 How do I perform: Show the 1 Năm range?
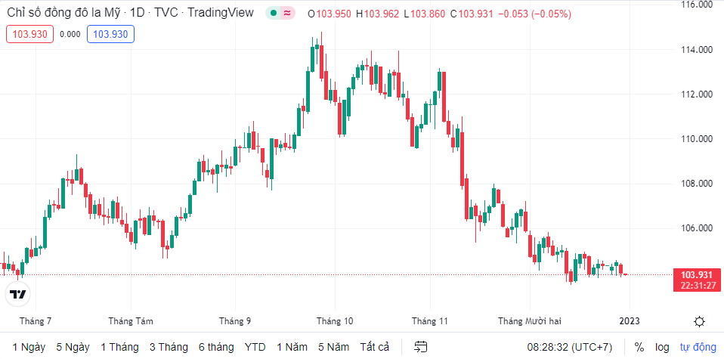tap(292, 347)
